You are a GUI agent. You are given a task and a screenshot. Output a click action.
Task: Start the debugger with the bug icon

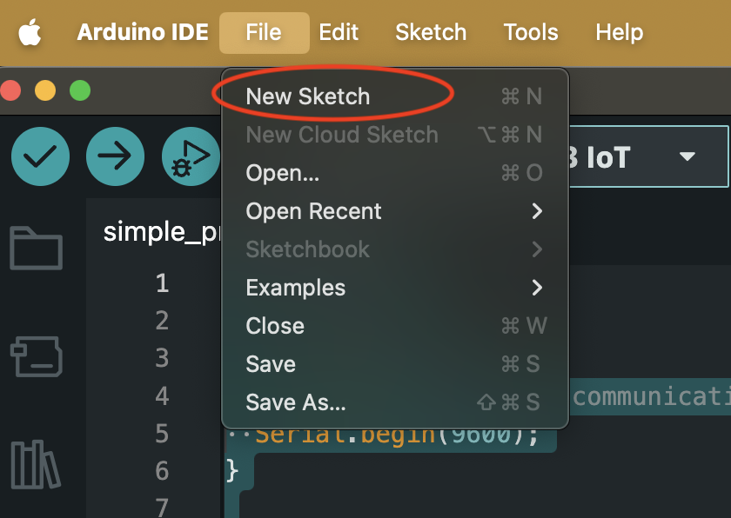click(x=190, y=157)
